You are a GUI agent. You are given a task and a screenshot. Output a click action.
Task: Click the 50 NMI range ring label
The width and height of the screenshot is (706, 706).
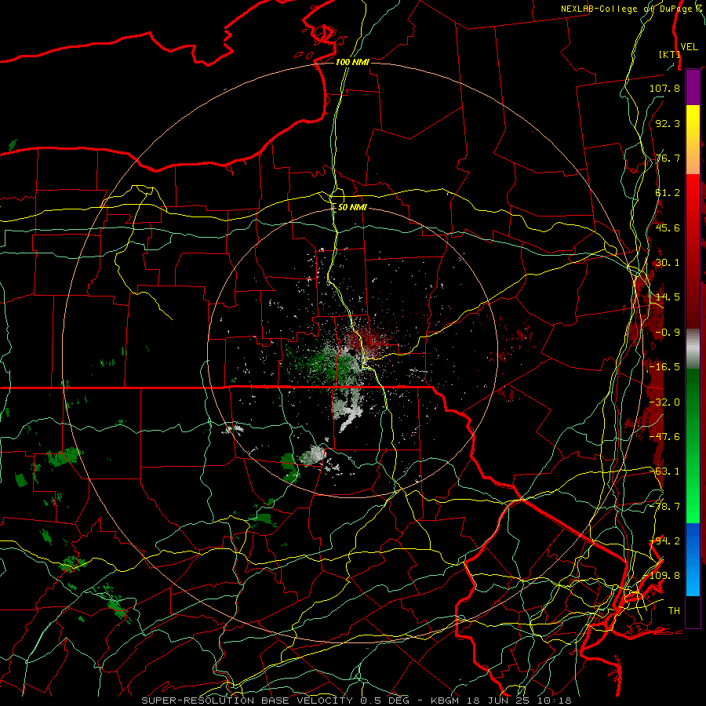coord(352,207)
